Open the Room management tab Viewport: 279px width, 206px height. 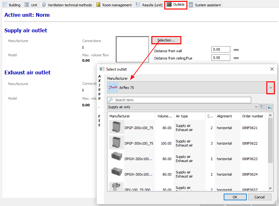[x=114, y=5]
